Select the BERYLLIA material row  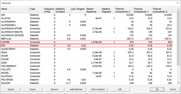coord(87,39)
